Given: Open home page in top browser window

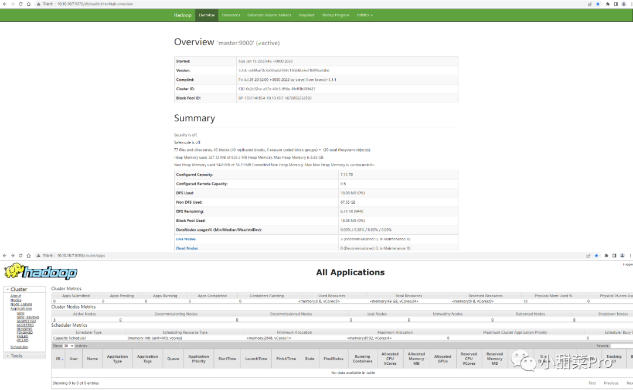Looking at the screenshot, I should 29,4.
